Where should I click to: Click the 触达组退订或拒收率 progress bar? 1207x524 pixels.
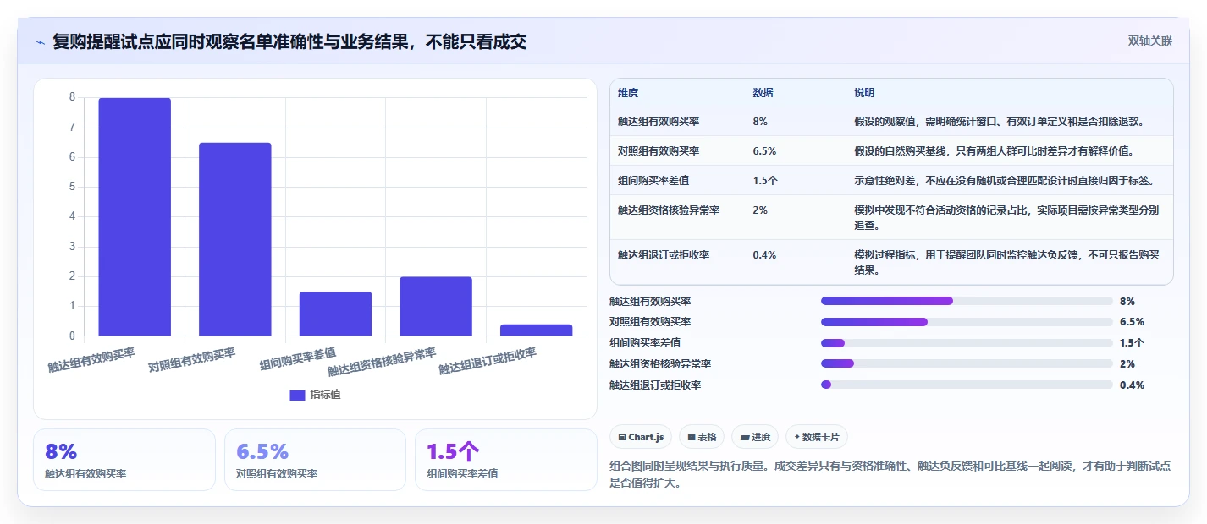967,385
